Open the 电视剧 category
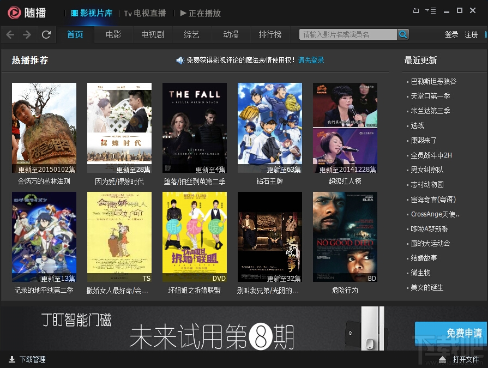The width and height of the screenshot is (488, 368). pyautogui.click(x=153, y=34)
